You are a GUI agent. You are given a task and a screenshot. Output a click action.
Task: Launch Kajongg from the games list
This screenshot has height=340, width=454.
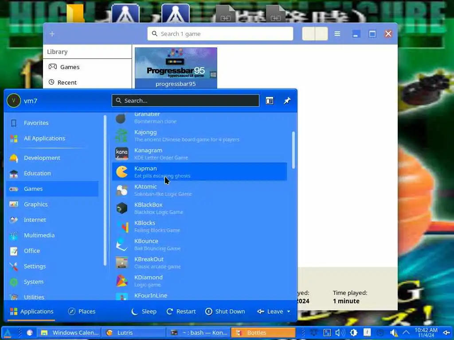200,135
